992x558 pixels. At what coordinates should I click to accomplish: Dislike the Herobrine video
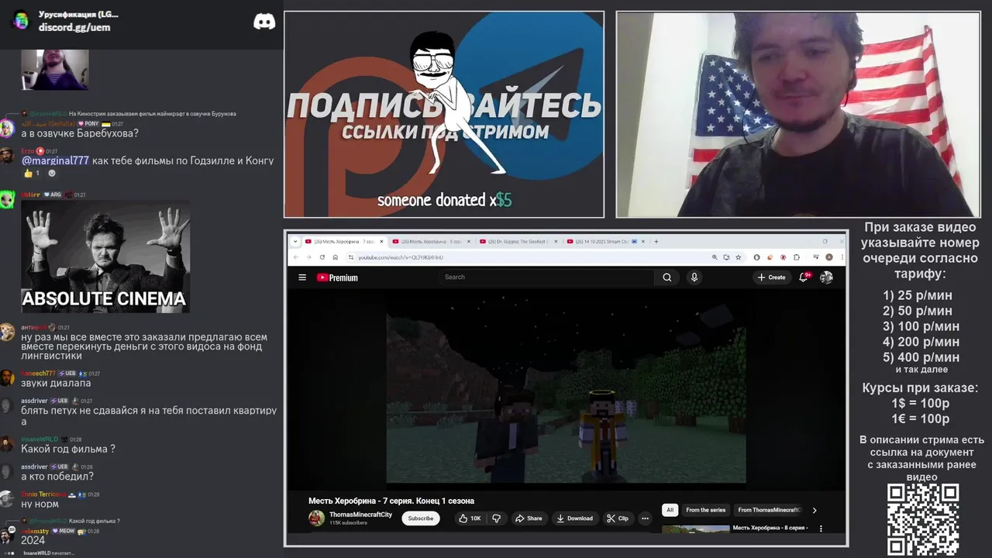click(x=497, y=518)
